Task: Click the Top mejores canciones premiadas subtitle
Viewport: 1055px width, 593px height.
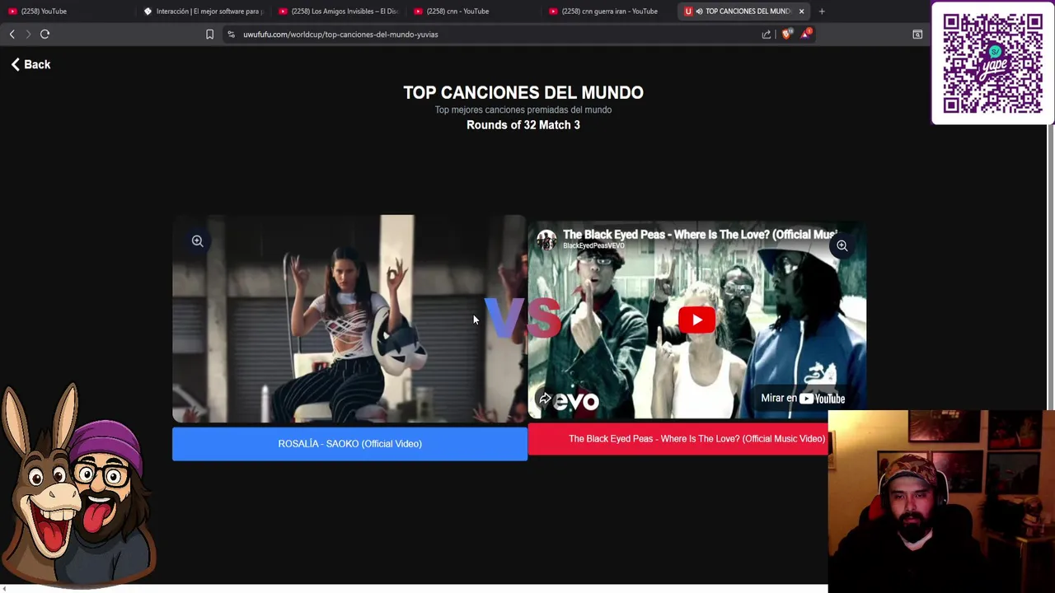Action: (x=523, y=110)
